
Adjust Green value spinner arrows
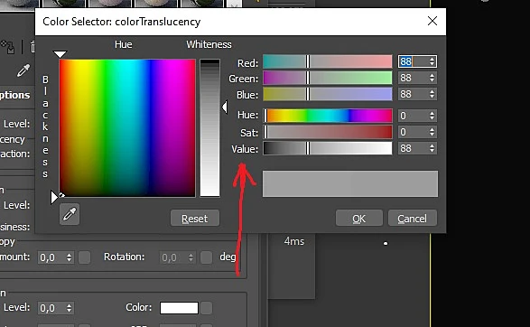[x=432, y=78]
